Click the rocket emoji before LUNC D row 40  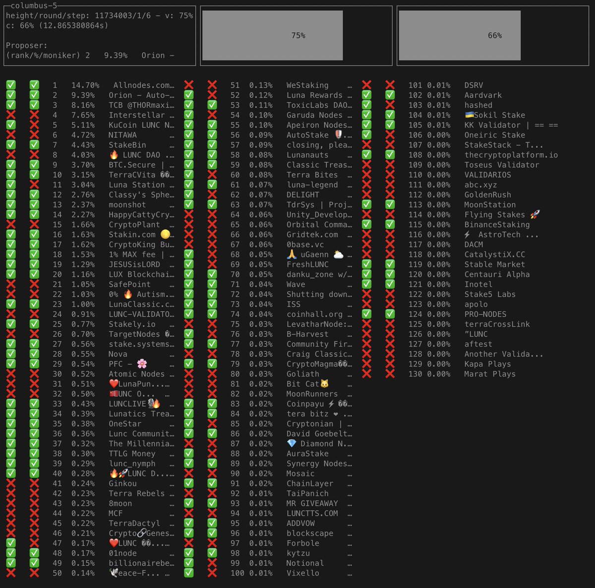(x=123, y=473)
